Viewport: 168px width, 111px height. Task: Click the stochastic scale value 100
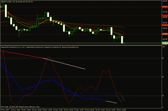(x=163, y=47)
